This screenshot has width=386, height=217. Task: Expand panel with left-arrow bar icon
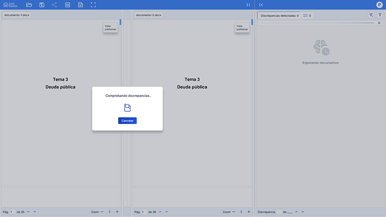(x=261, y=5)
